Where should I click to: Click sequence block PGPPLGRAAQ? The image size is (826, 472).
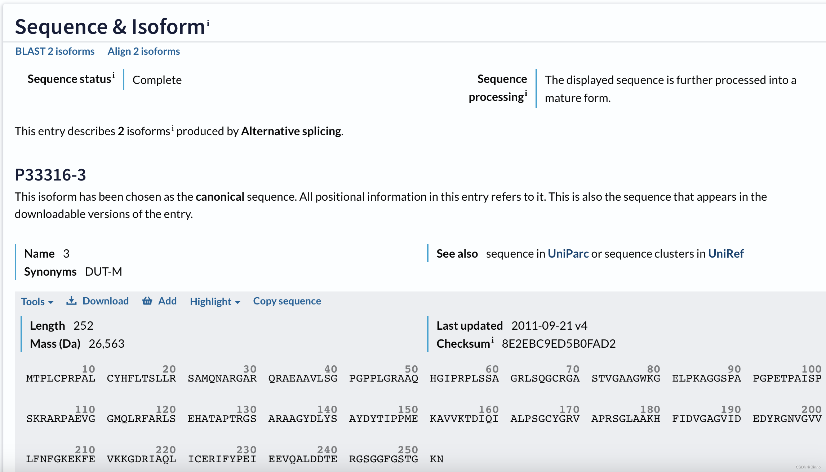point(383,378)
